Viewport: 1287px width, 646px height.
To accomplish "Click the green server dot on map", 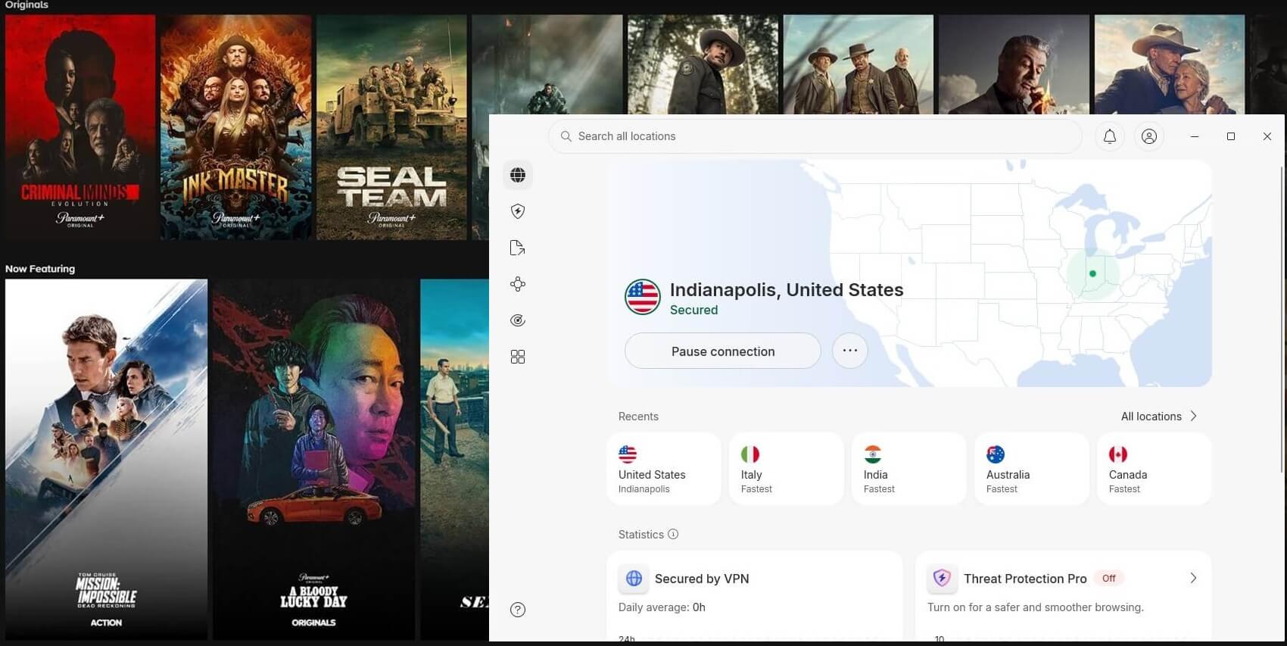I will tap(1092, 273).
